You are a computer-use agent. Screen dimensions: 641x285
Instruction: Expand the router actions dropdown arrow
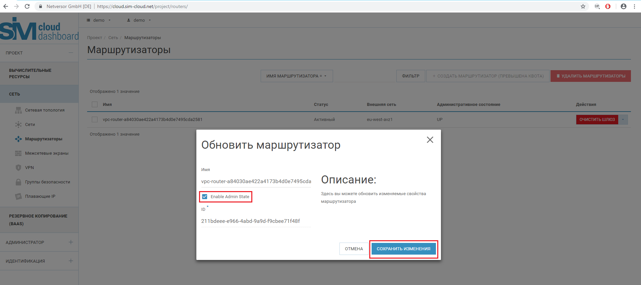pyautogui.click(x=623, y=120)
